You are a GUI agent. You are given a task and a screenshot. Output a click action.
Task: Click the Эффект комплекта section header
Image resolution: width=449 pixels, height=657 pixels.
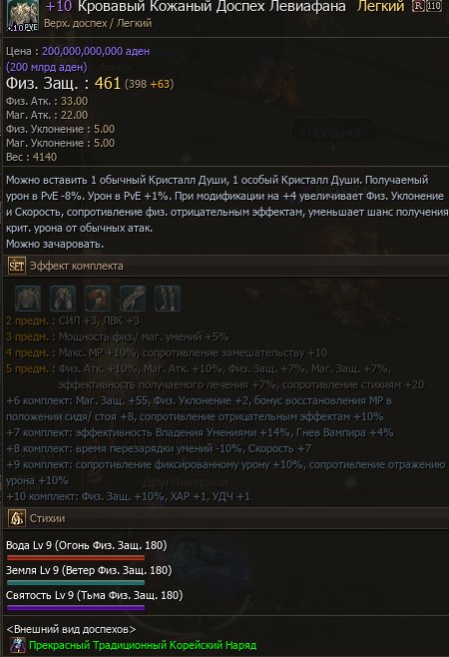click(226, 266)
